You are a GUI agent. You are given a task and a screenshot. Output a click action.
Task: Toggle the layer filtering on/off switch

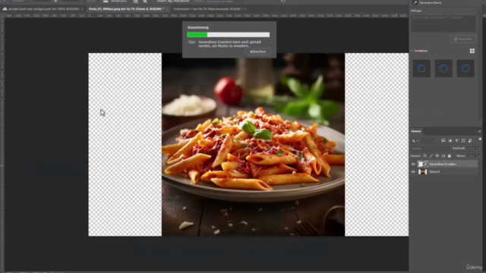click(480, 140)
